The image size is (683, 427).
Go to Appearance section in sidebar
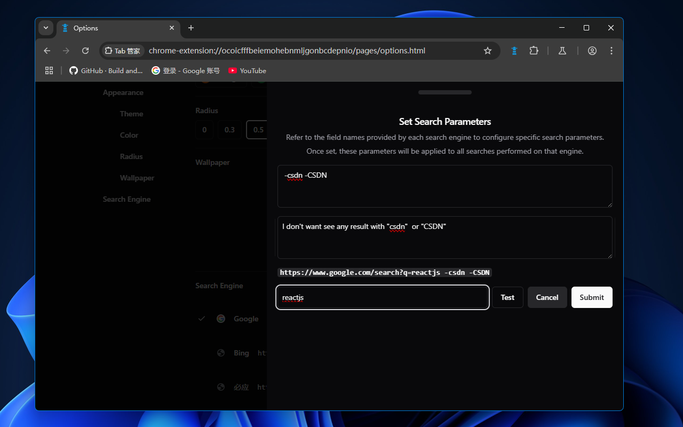pyautogui.click(x=123, y=92)
